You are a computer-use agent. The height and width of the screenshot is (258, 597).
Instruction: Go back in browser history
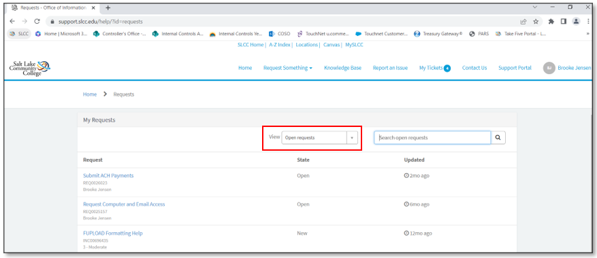pos(12,22)
